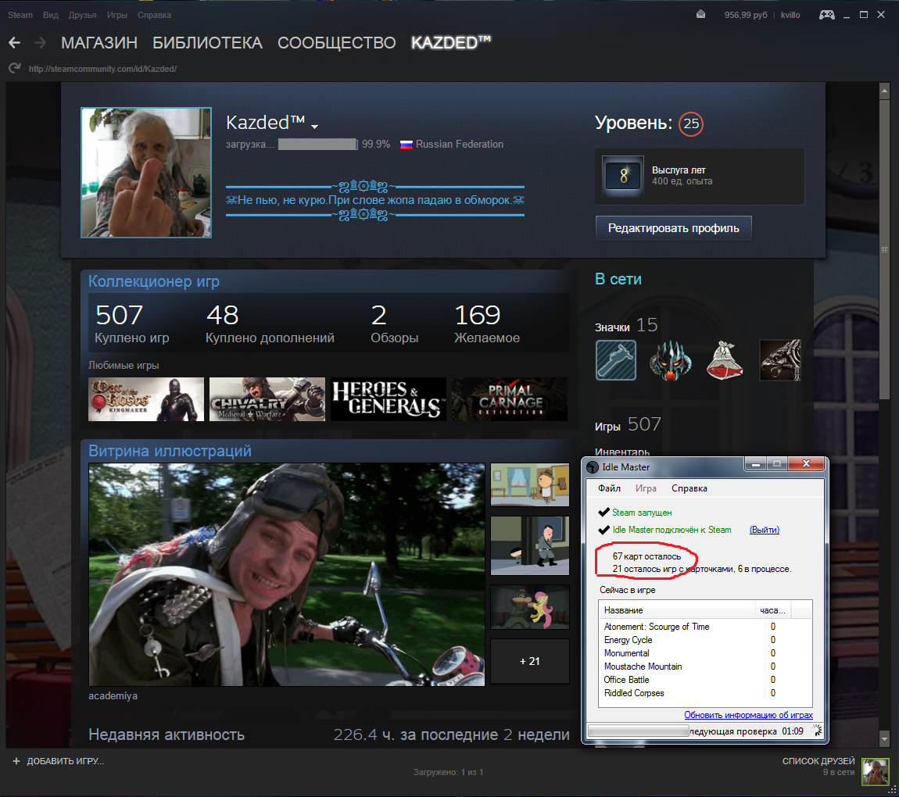
Task: Open the pony and soldier artwork thumbnail
Action: tap(530, 607)
